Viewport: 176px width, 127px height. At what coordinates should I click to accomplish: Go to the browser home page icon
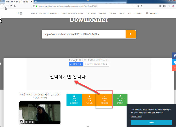tap(15, 6)
